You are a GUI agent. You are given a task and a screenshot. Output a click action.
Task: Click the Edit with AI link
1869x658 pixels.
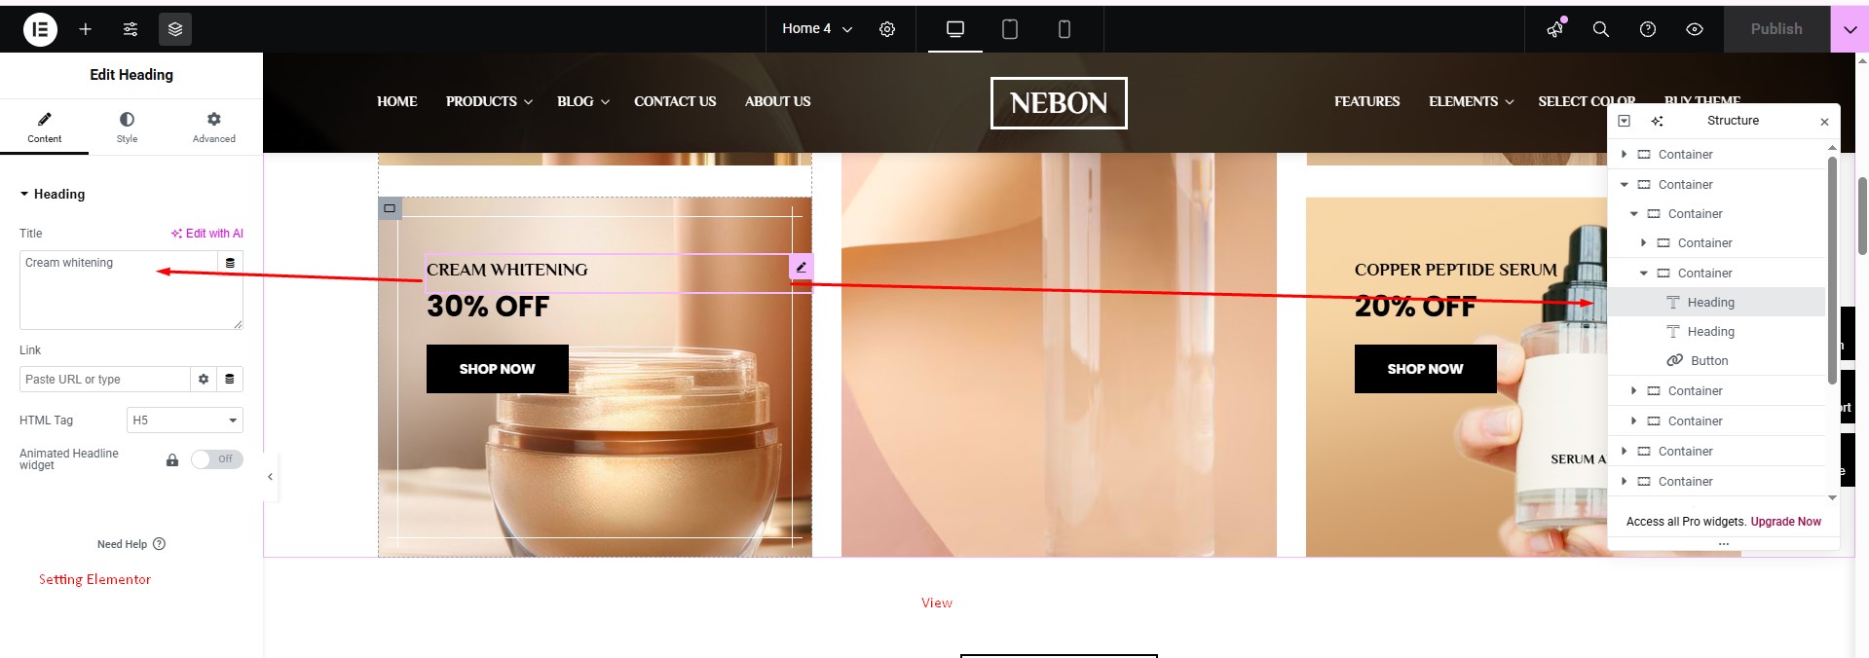click(x=207, y=234)
